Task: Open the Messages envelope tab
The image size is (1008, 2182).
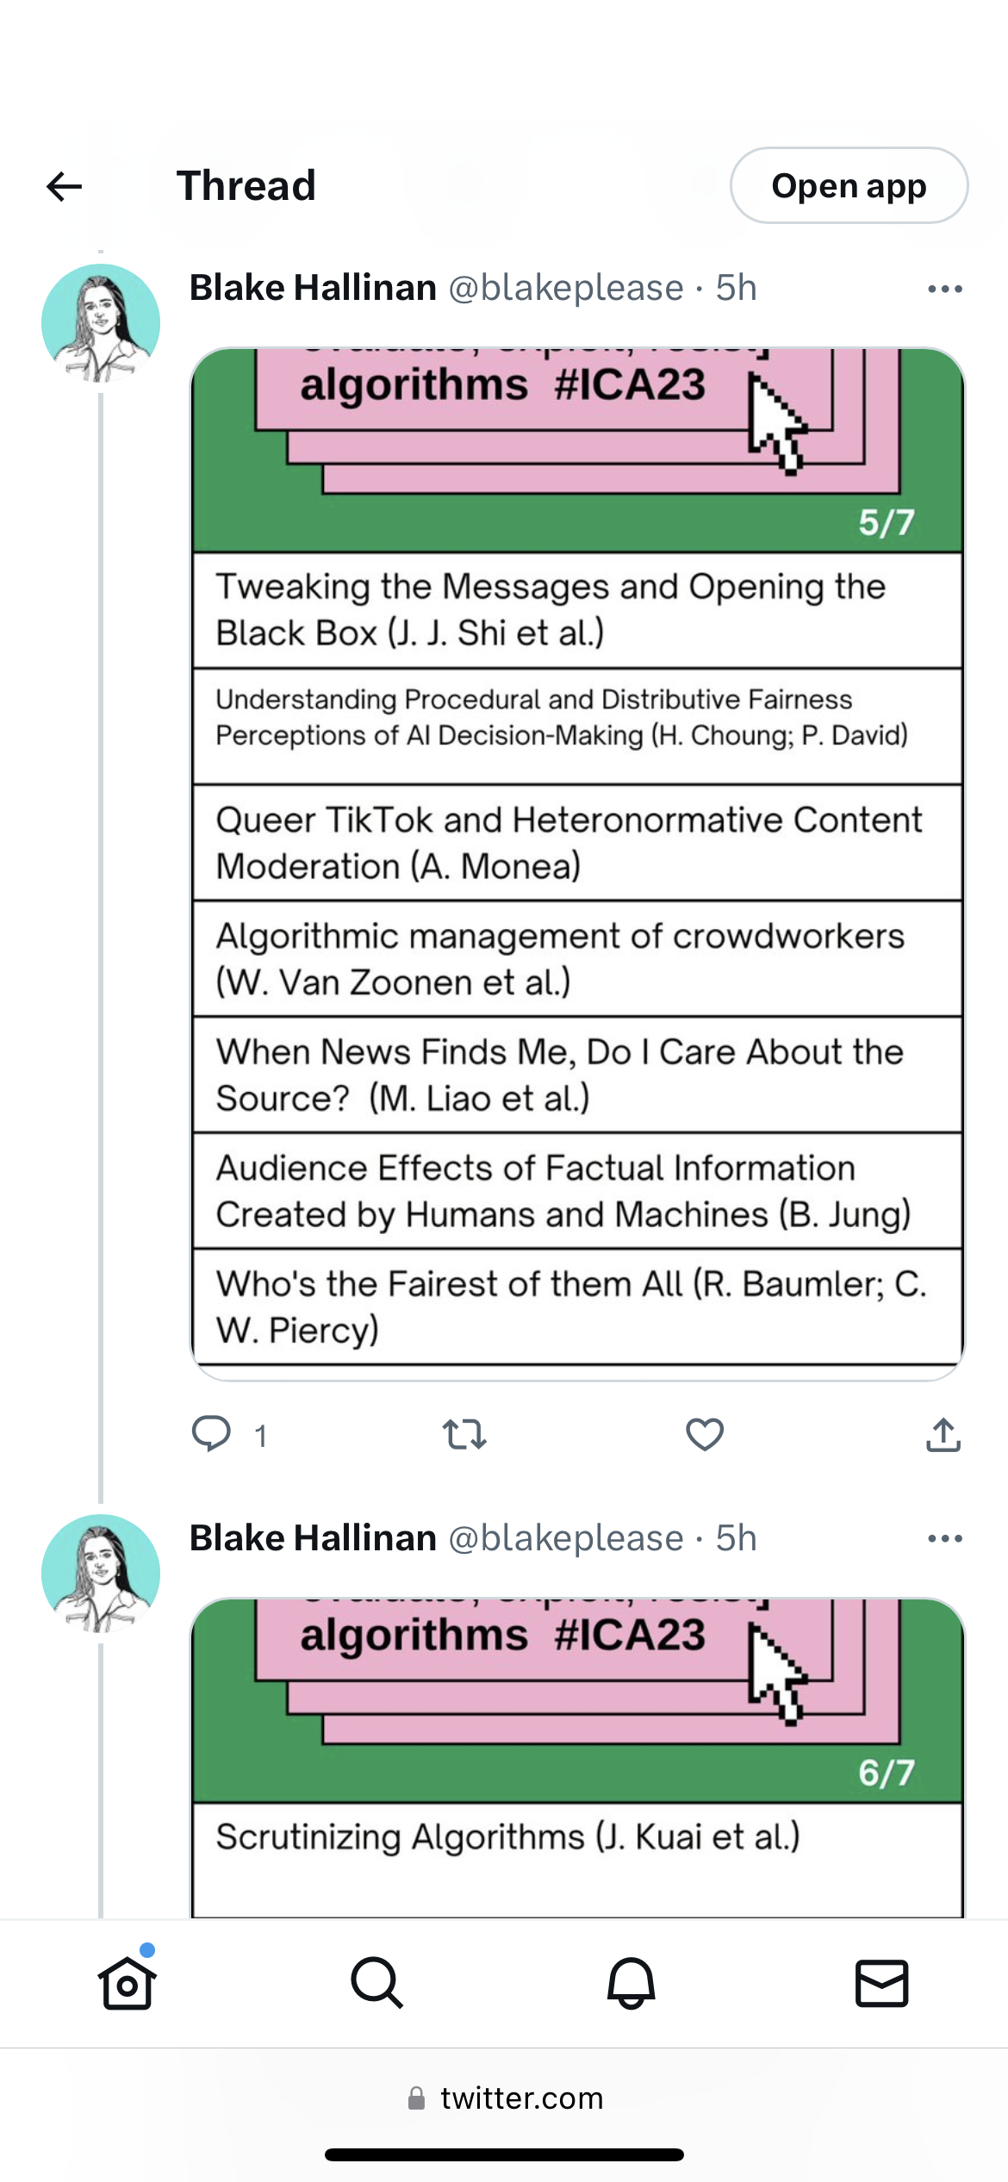Action: coord(881,1982)
